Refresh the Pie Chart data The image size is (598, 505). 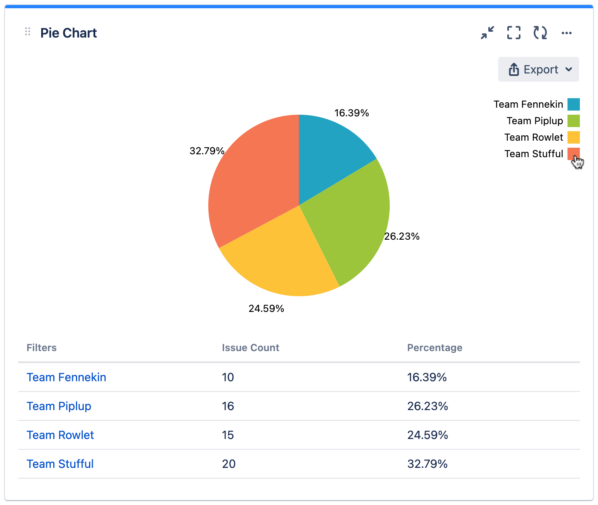[x=540, y=33]
